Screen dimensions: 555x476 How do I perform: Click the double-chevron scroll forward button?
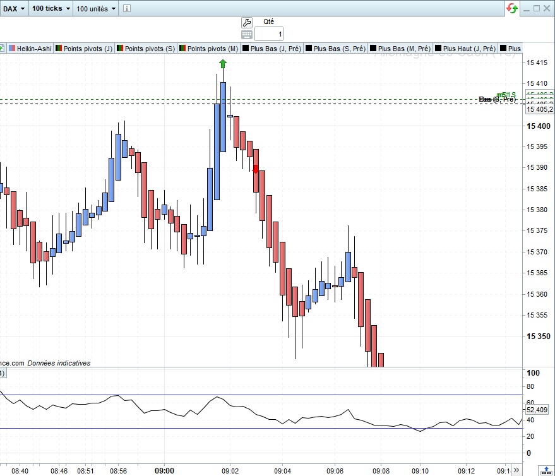click(x=516, y=470)
